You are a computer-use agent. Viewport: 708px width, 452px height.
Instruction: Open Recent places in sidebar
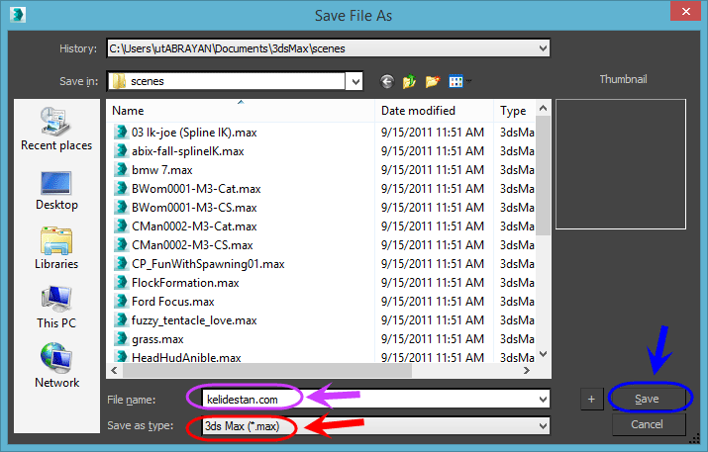point(56,129)
